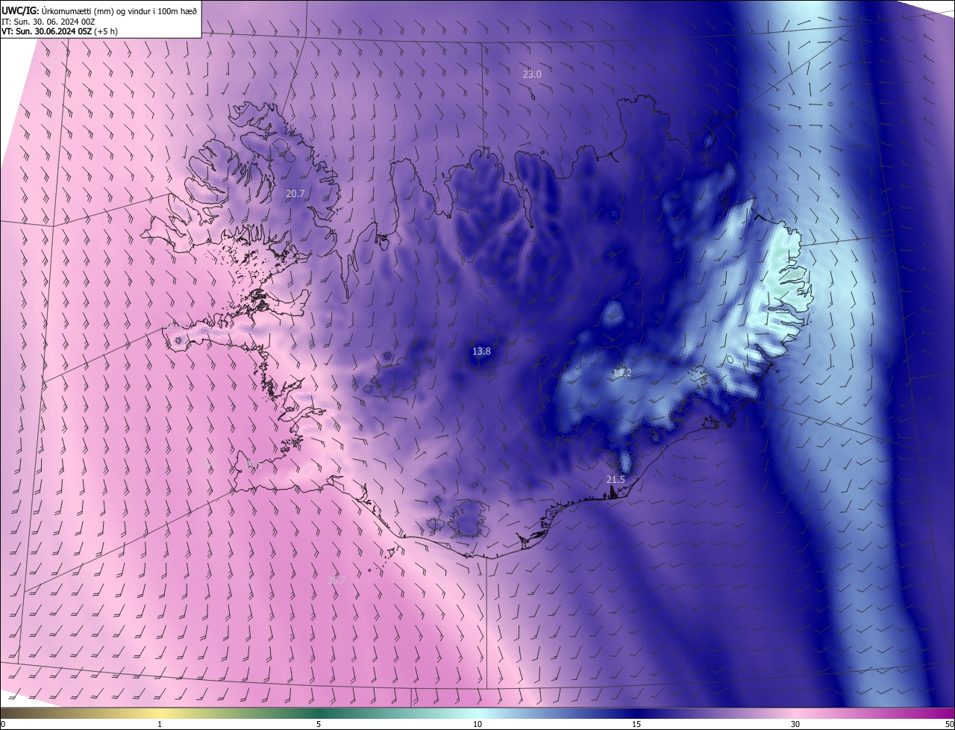Screen dimensions: 955x730
Task: Click the 21.5 value on the southeast coast
Action: pyautogui.click(x=616, y=479)
